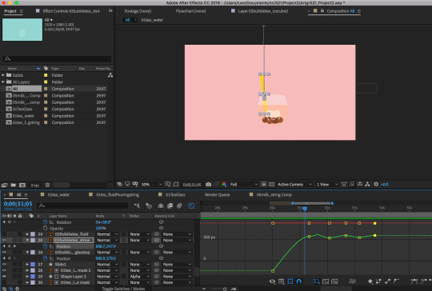Click region of interest icon in viewer
The width and height of the screenshot is (432, 291).
click(x=264, y=184)
